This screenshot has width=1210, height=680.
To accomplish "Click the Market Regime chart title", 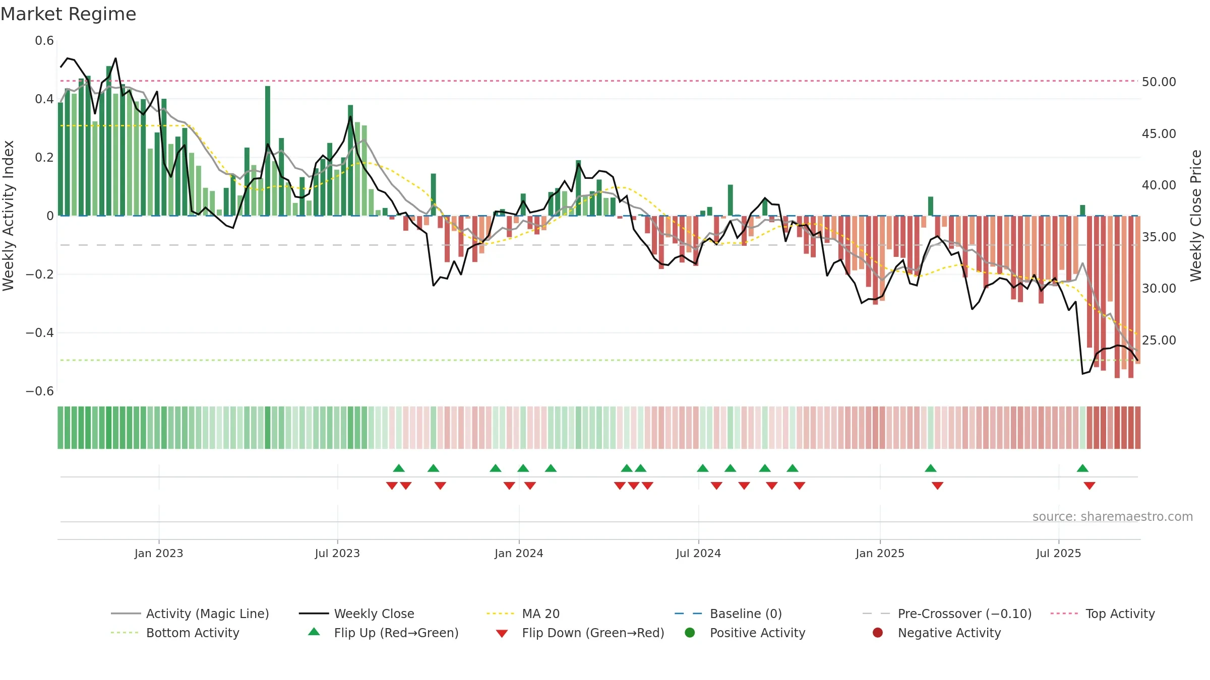I will click(68, 14).
